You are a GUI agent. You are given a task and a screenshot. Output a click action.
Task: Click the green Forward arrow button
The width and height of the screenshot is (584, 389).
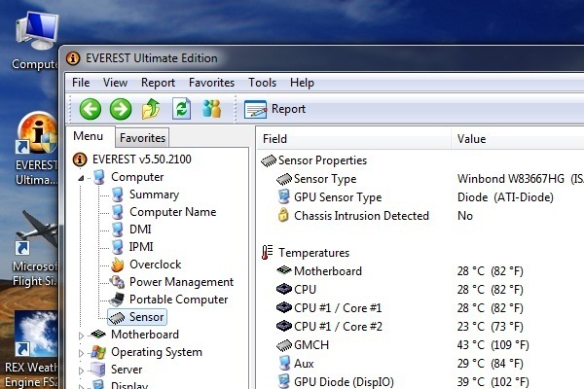pos(121,109)
